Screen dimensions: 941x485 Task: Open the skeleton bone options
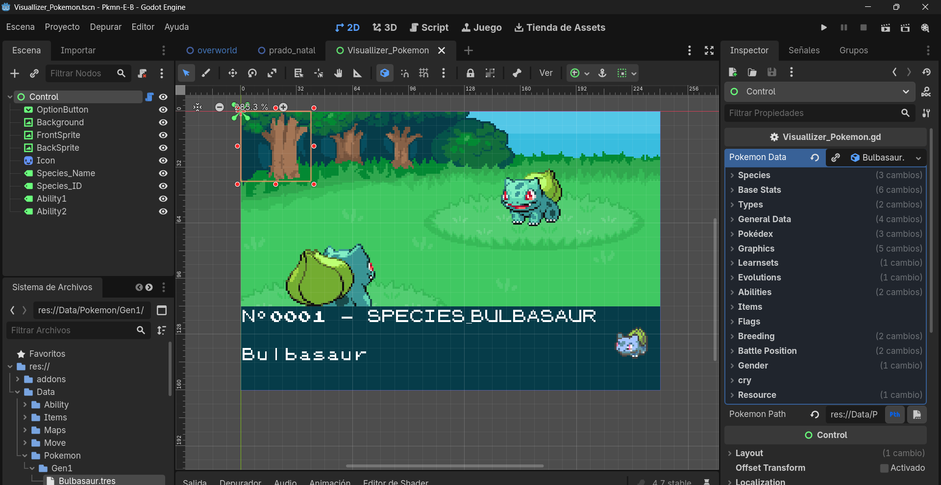tap(517, 73)
